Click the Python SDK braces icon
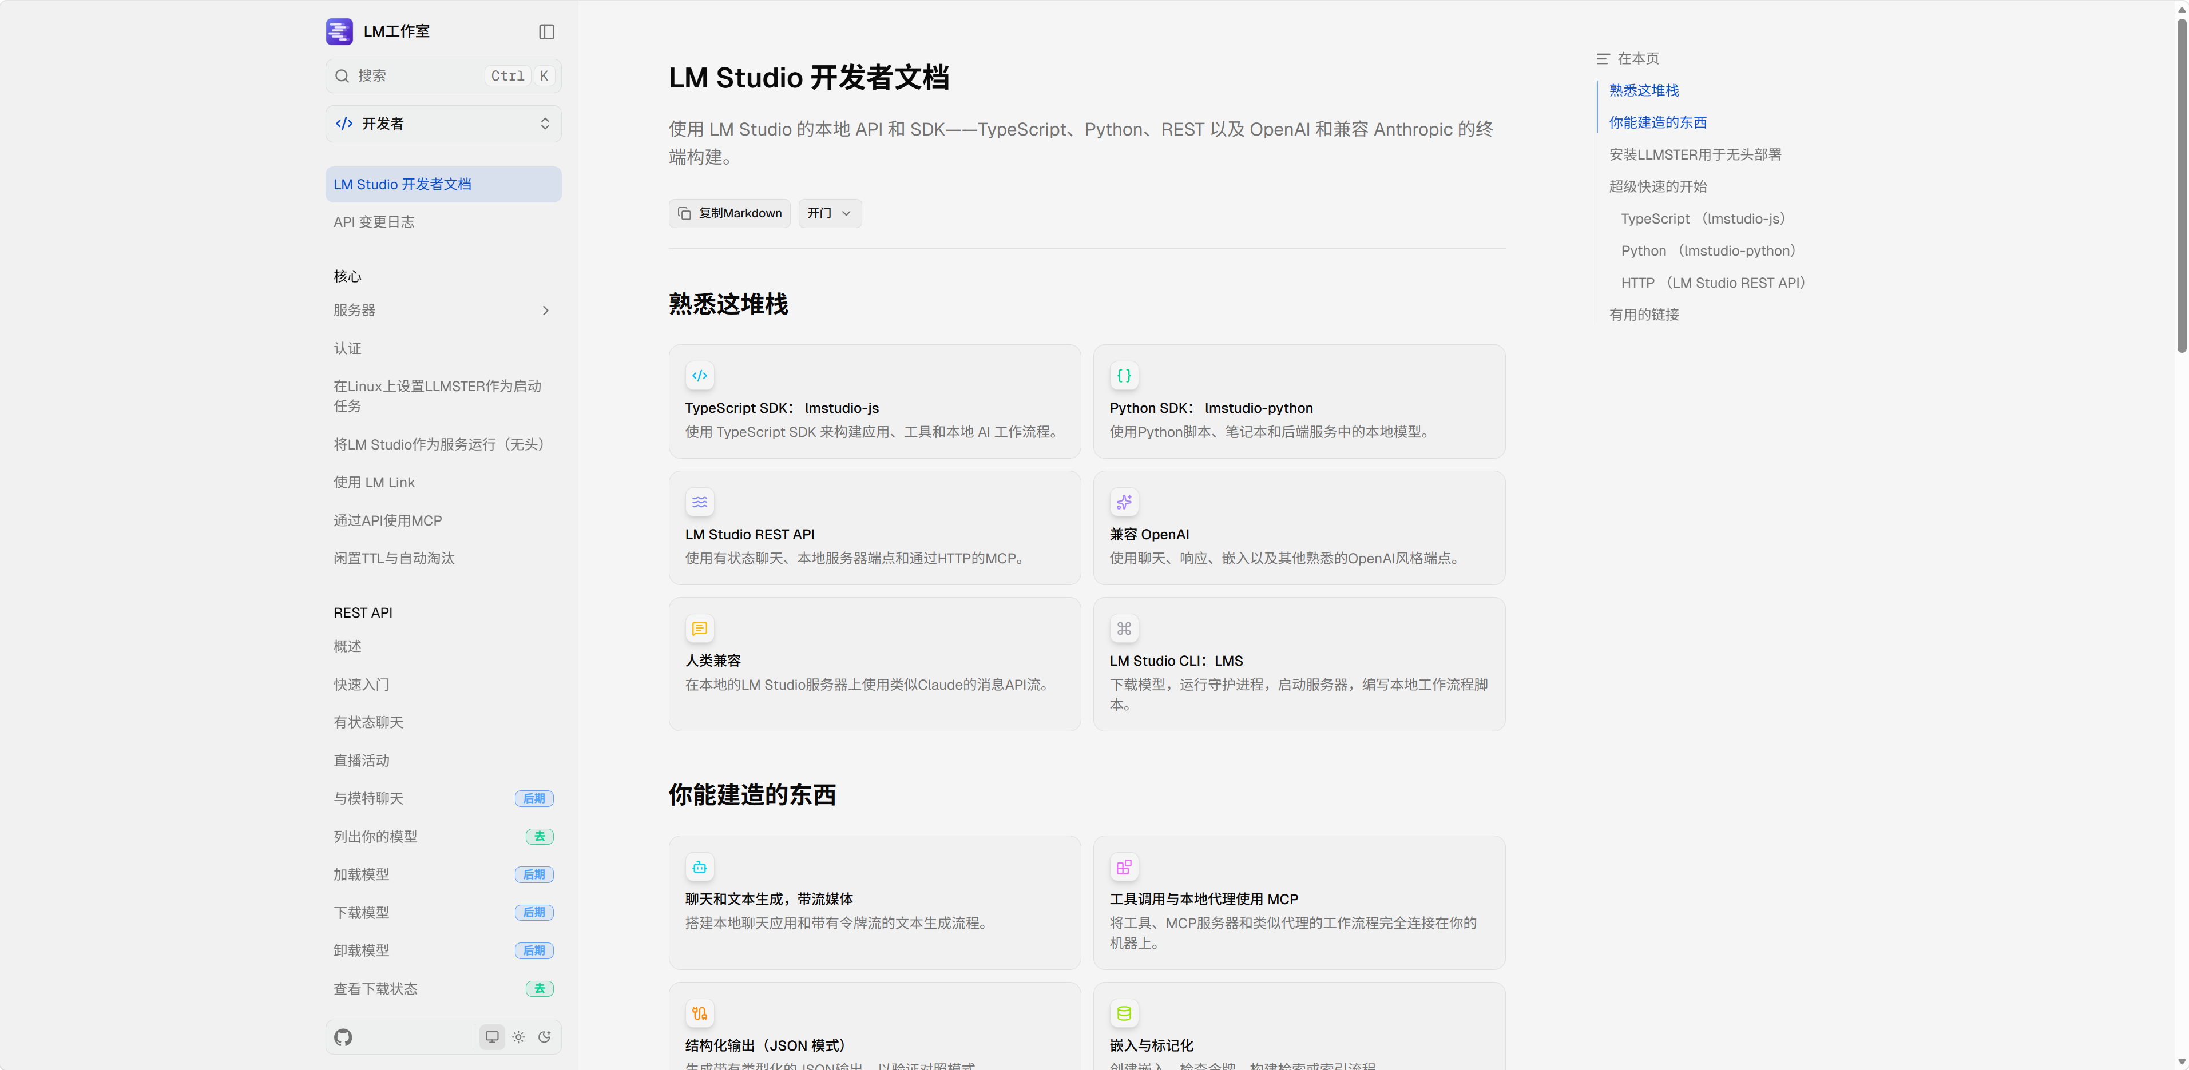The height and width of the screenshot is (1070, 2189). tap(1123, 375)
